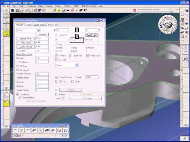Click the Contour Feed button
The height and width of the screenshot is (142, 190).
point(26,47)
